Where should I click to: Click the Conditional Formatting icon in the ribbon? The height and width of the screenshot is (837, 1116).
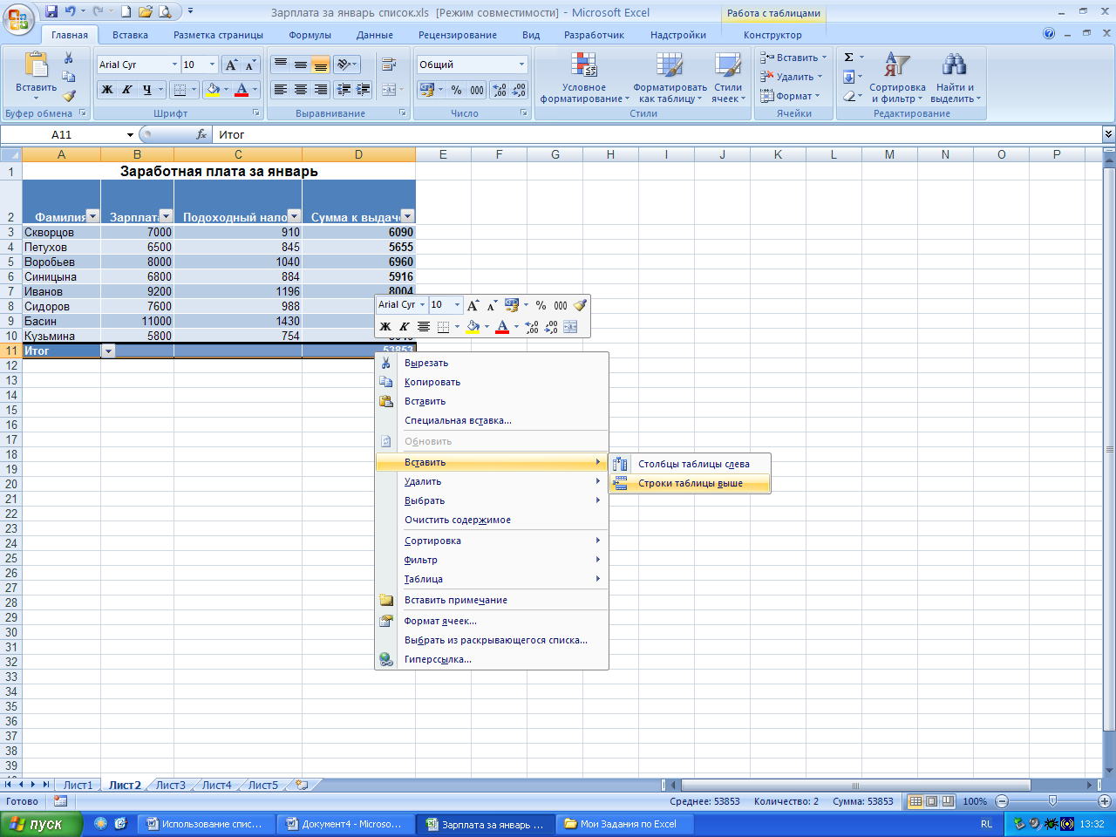[583, 66]
